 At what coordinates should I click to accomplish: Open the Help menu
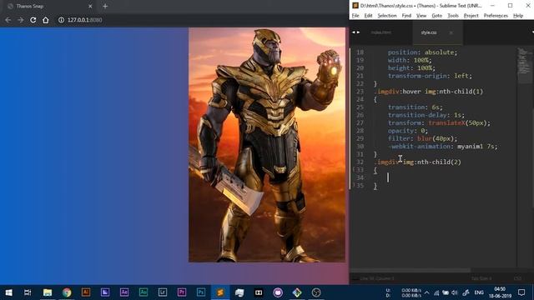(518, 16)
